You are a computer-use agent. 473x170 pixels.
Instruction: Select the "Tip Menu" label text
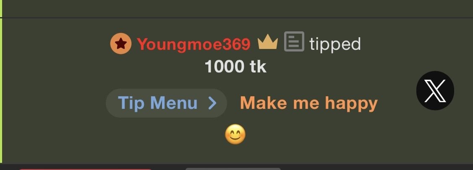point(157,103)
